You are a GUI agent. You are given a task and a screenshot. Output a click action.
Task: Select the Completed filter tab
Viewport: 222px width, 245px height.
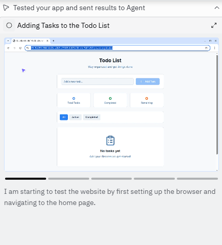[92, 117]
